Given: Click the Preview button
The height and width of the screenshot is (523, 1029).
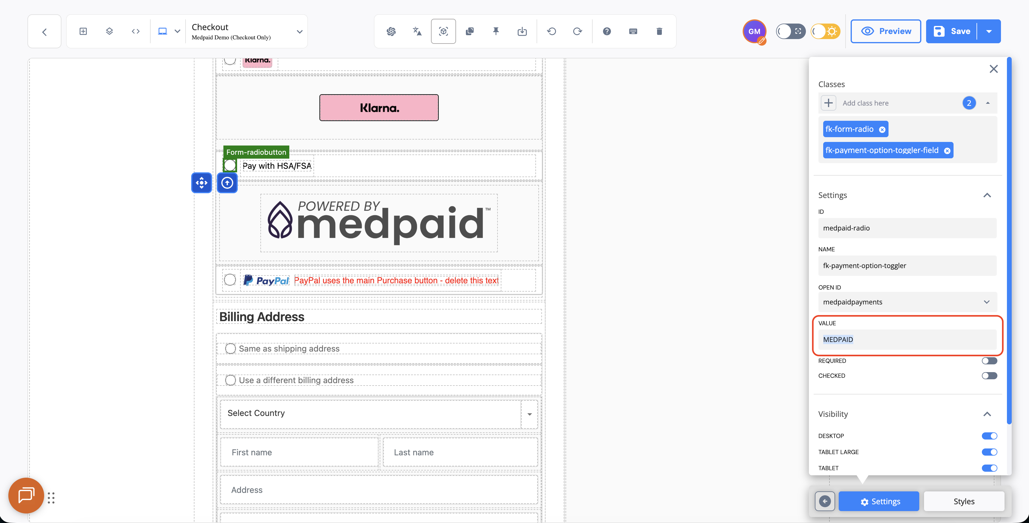Looking at the screenshot, I should (886, 31).
